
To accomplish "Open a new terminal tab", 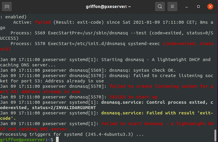I will pos(7,6).
